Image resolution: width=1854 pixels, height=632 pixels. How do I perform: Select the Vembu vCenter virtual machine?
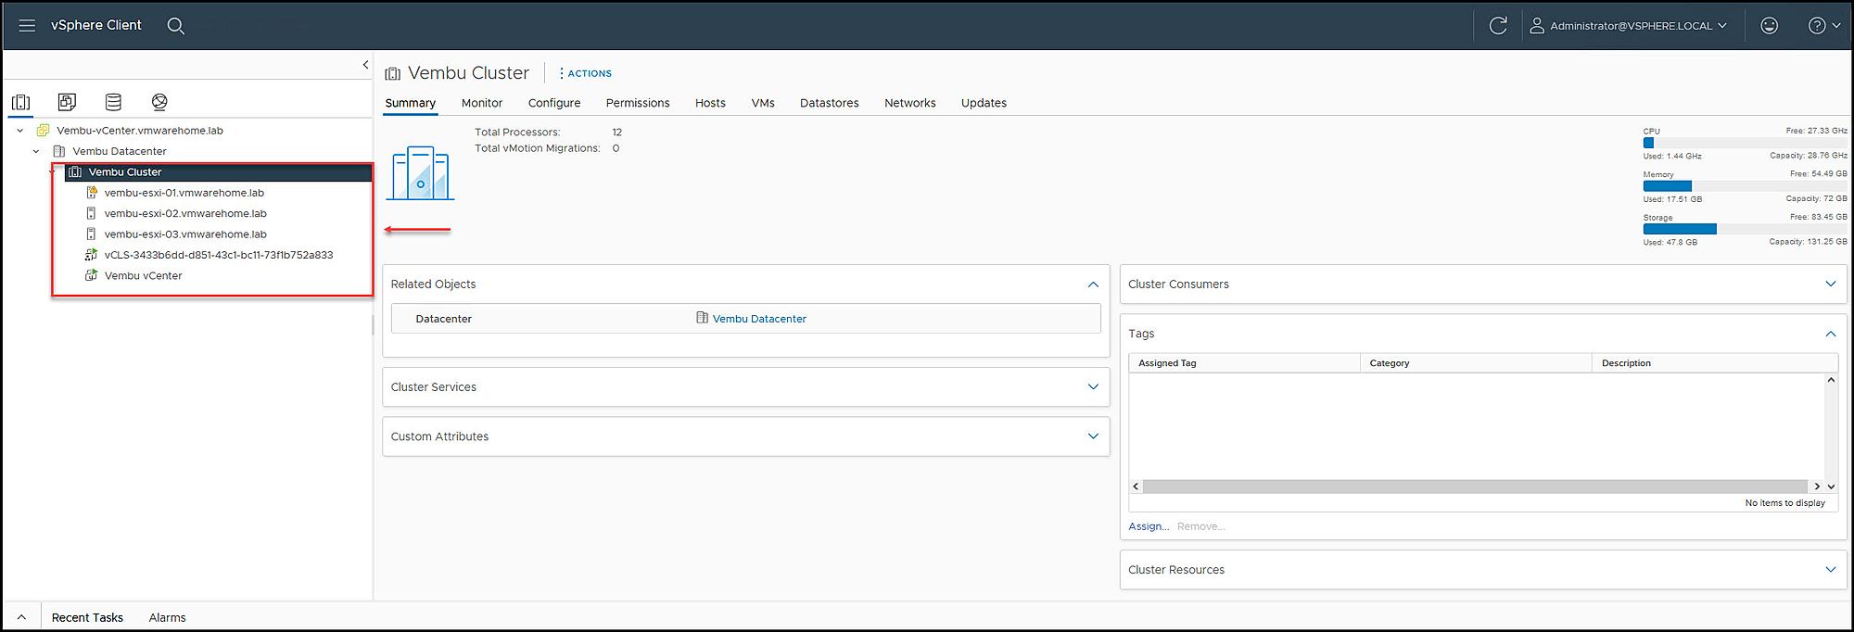[x=144, y=275]
